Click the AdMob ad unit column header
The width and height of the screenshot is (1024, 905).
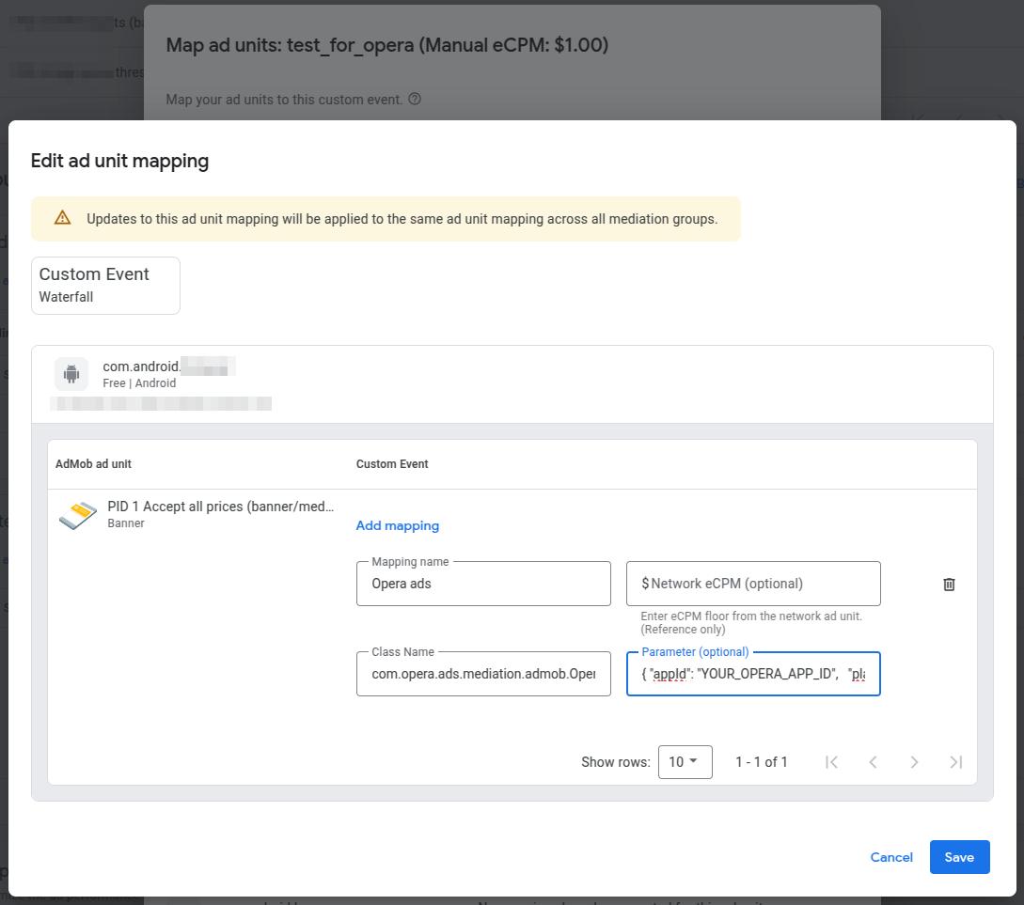tap(93, 464)
